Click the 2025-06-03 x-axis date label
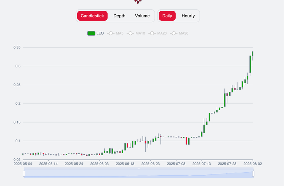Image resolution: width=284 pixels, height=186 pixels. (99, 164)
